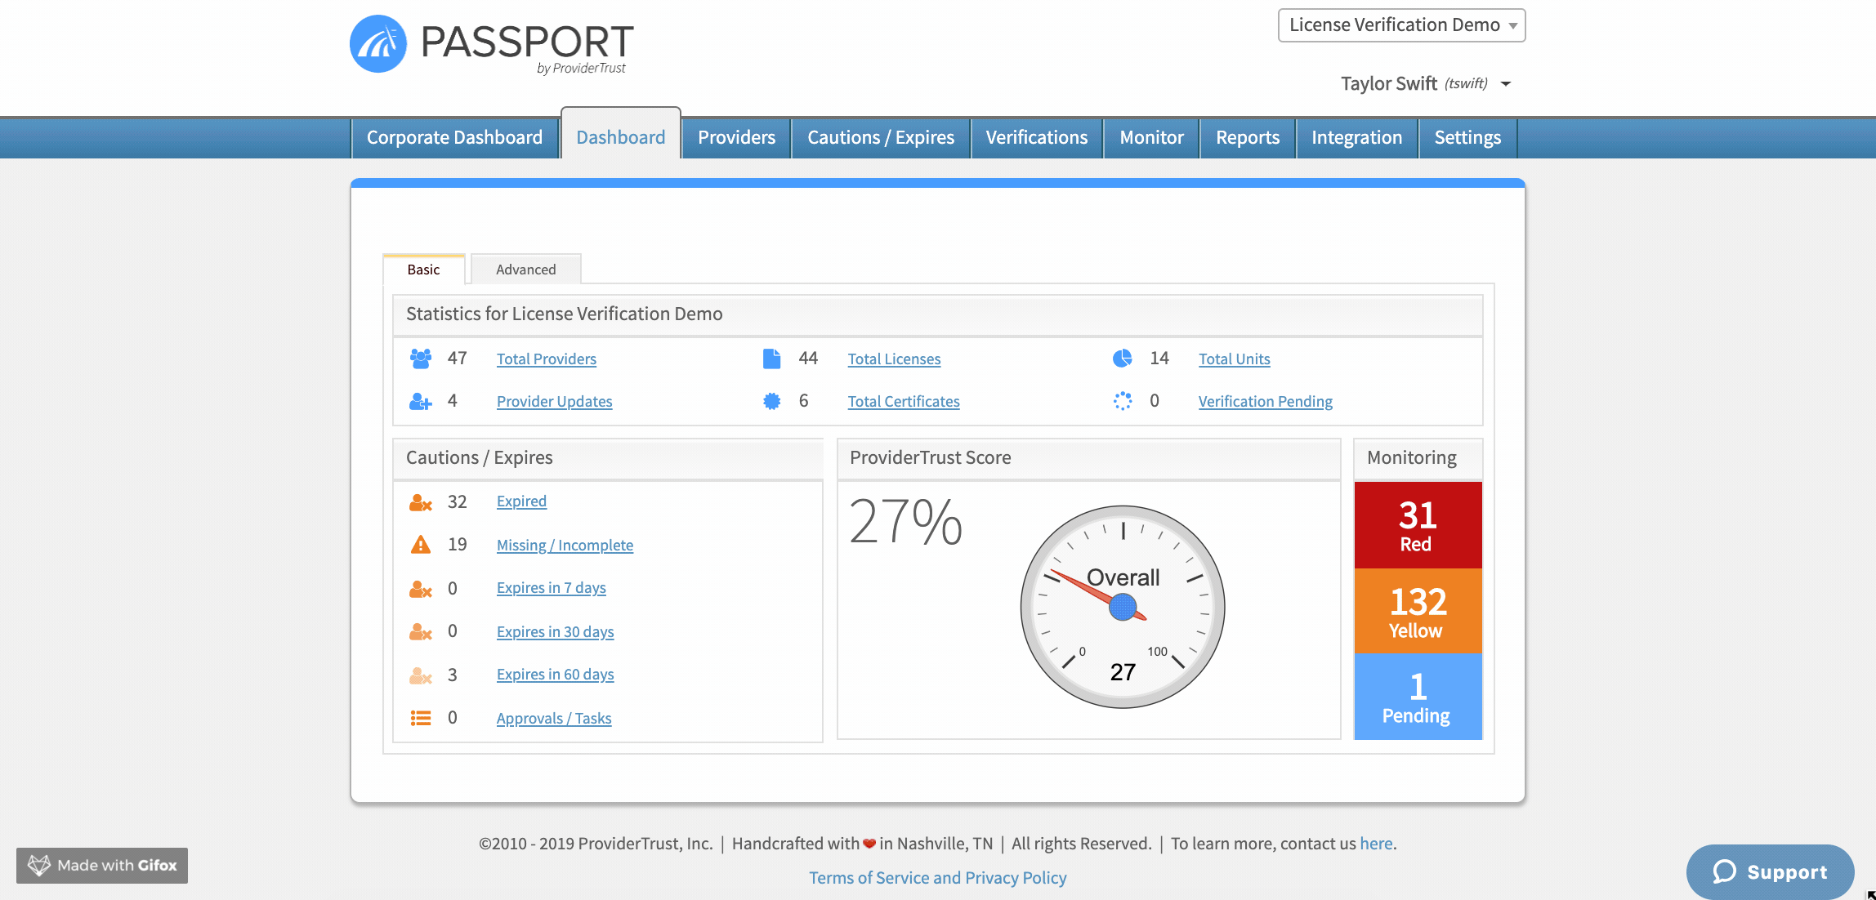Screen dimensions: 1876x900
Task: Open the Expired link
Action: (x=521, y=501)
